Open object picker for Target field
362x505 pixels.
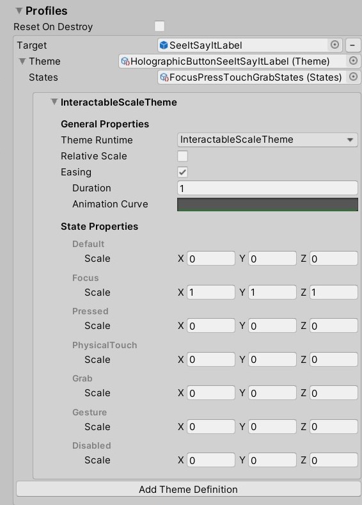click(334, 45)
